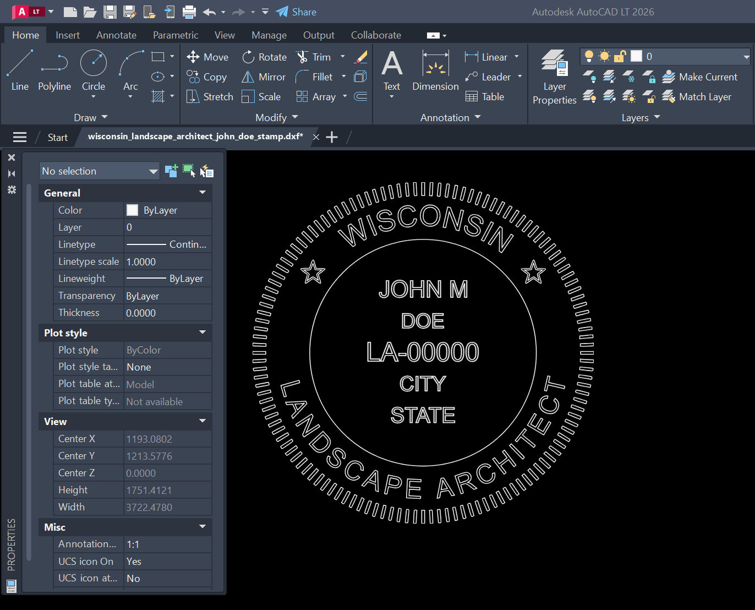
Task: Click Make Current layer button
Action: click(x=699, y=77)
